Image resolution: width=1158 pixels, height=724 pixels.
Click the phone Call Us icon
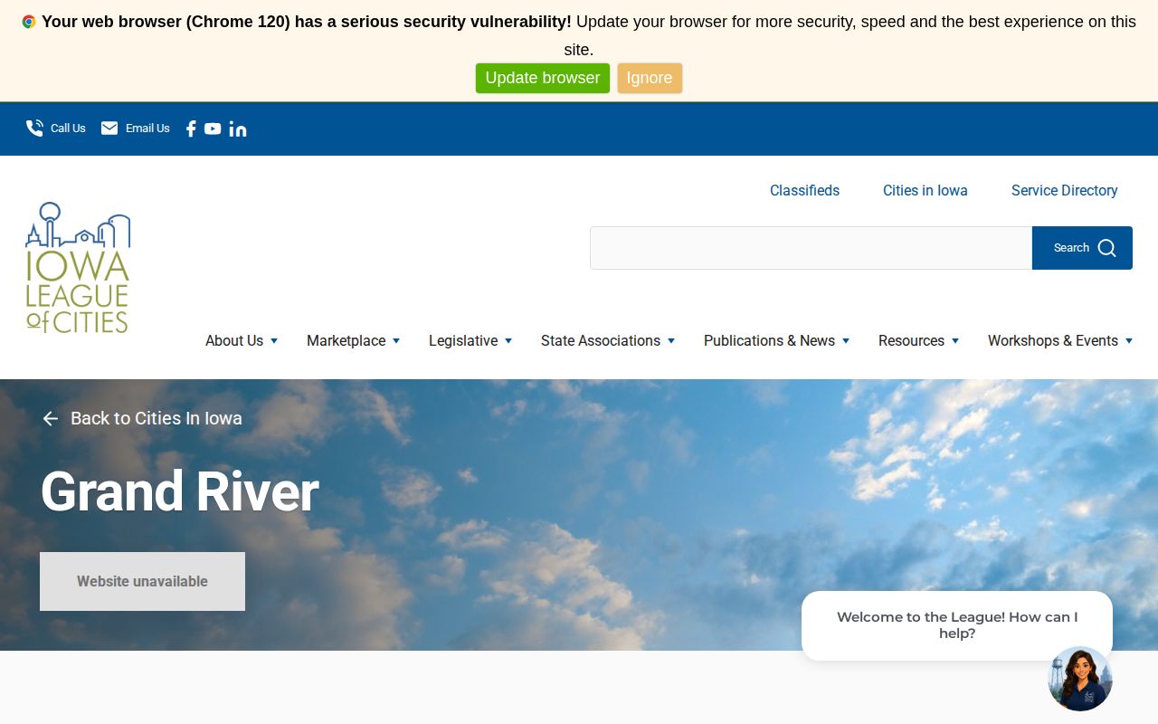tap(34, 129)
